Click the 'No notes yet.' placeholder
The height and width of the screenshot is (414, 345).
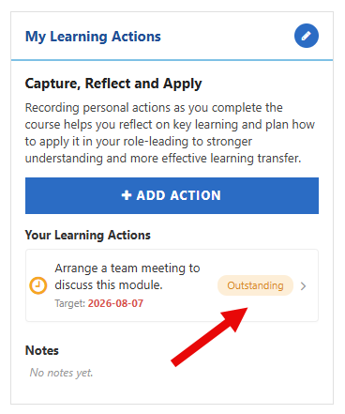coord(61,373)
